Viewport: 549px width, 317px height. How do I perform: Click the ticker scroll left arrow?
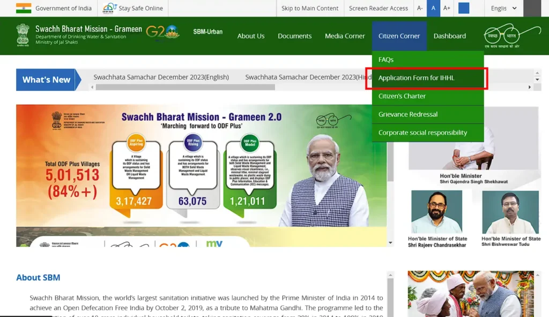(x=92, y=87)
